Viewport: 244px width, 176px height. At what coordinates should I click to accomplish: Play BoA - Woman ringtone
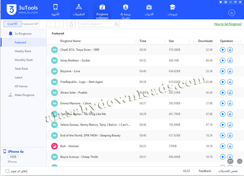pos(222,146)
